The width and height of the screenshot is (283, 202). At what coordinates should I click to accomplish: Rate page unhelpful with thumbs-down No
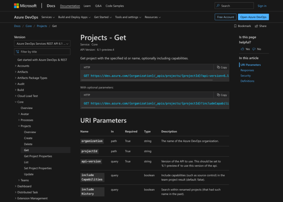(256, 49)
